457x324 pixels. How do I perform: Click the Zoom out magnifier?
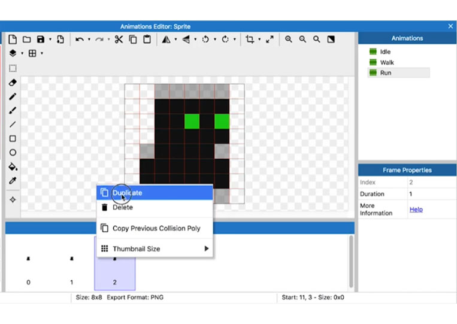(302, 39)
